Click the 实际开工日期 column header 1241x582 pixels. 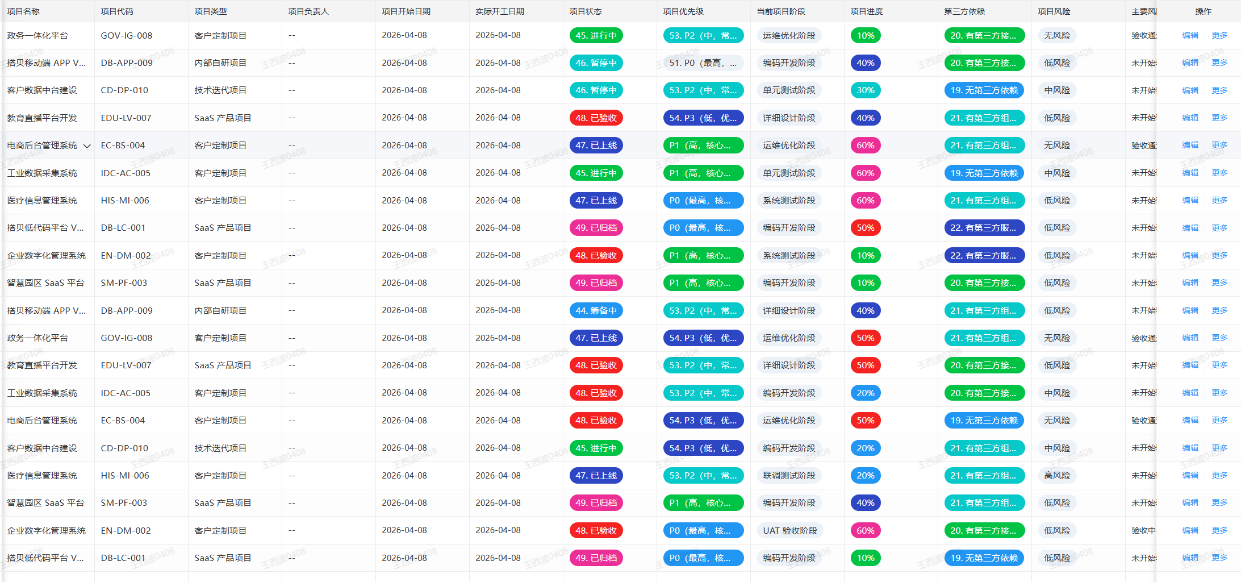point(500,11)
